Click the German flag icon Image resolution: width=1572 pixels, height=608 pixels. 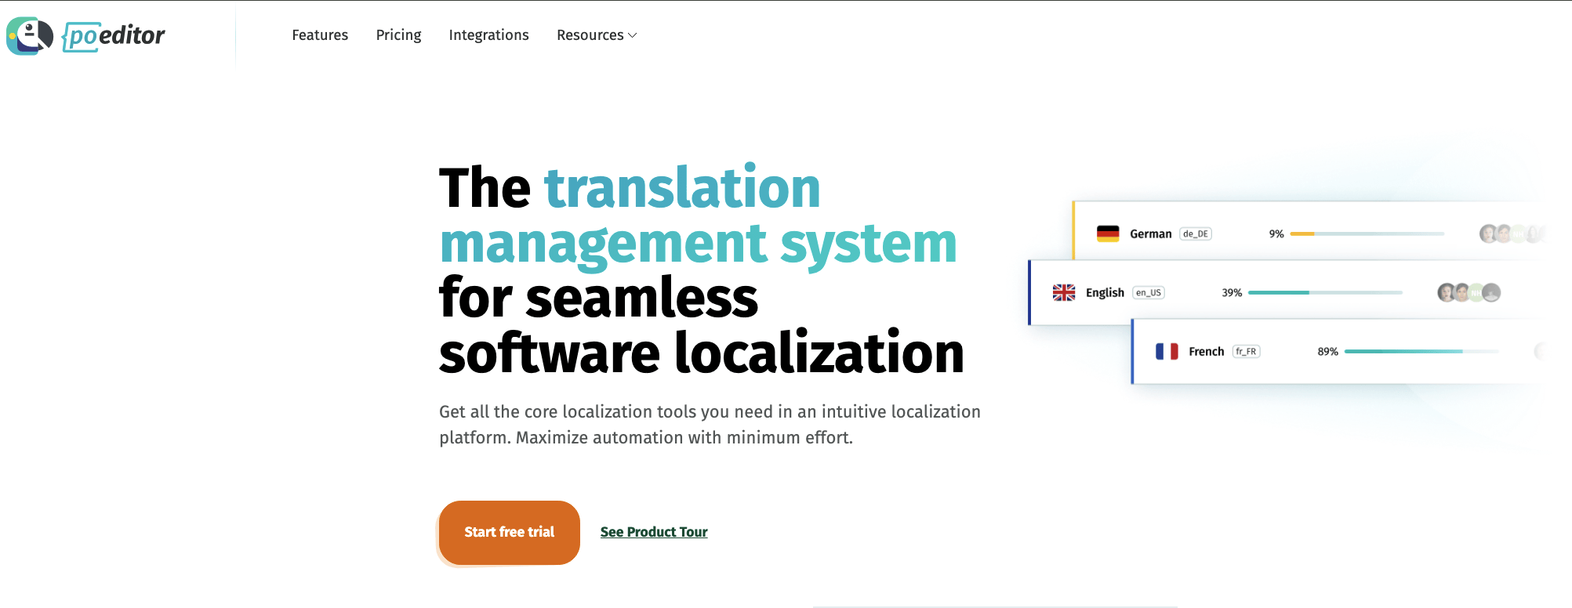[1107, 233]
